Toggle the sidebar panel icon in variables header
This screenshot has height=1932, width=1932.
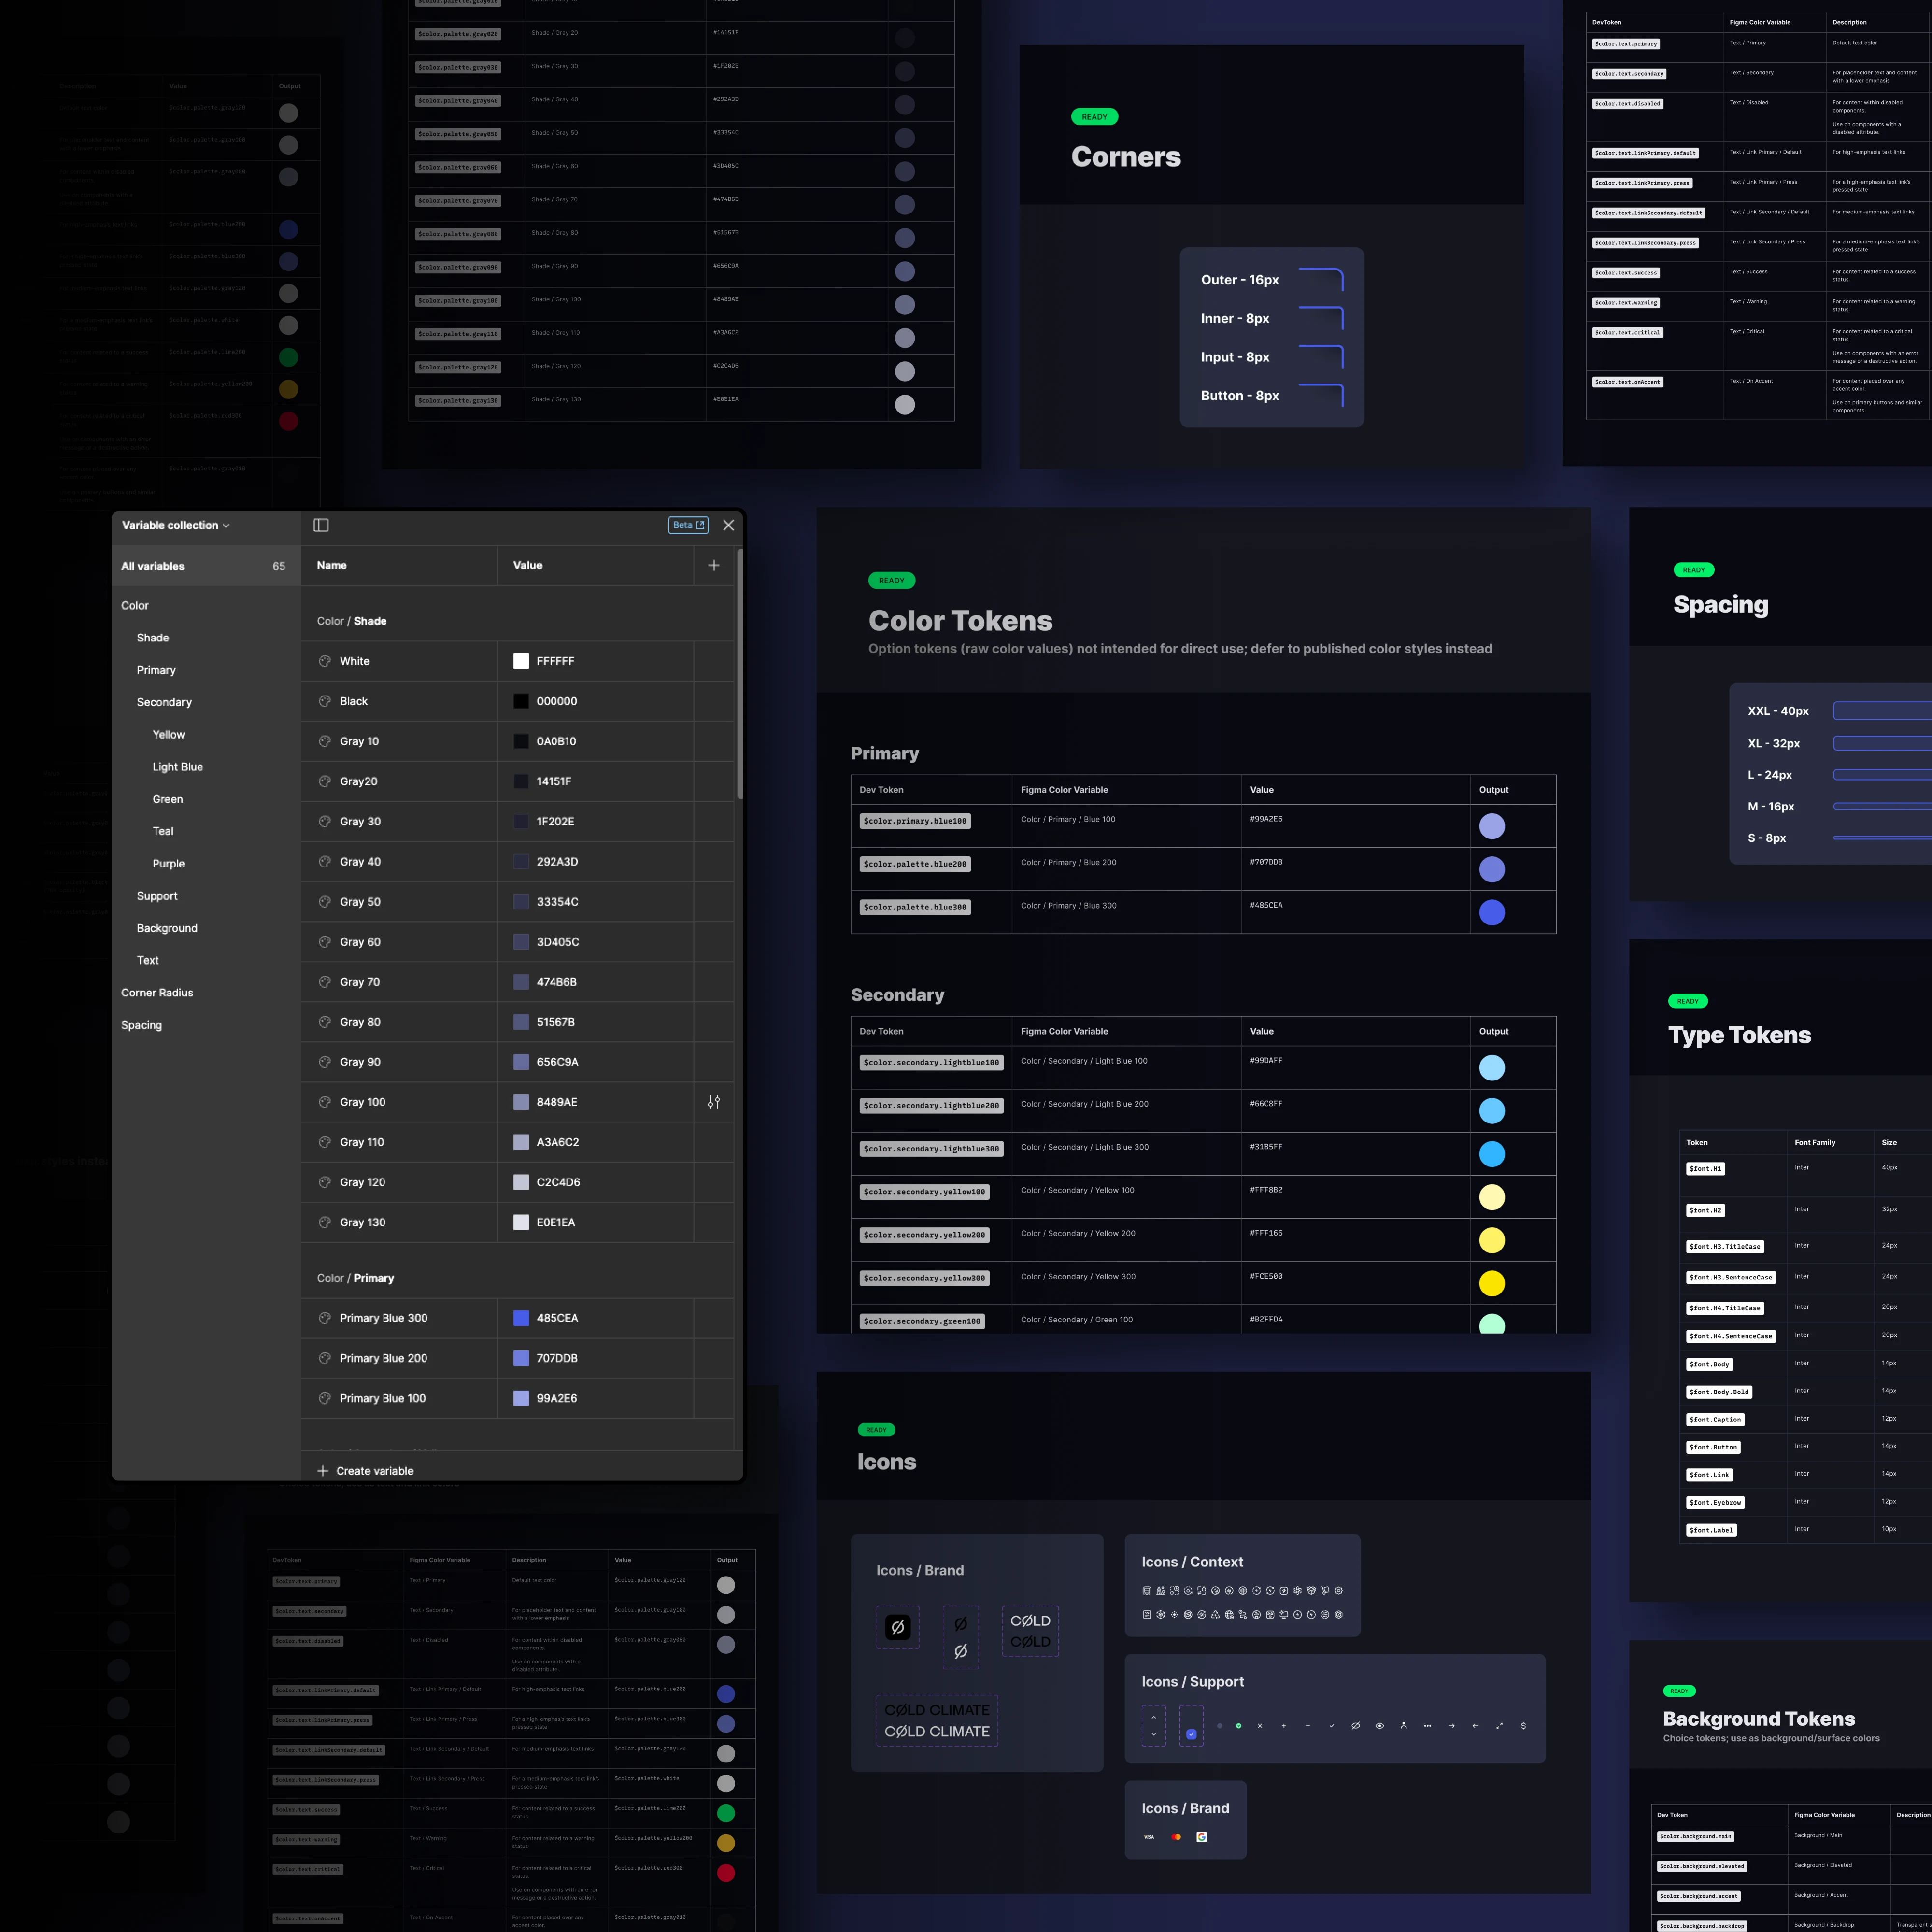coord(321,525)
